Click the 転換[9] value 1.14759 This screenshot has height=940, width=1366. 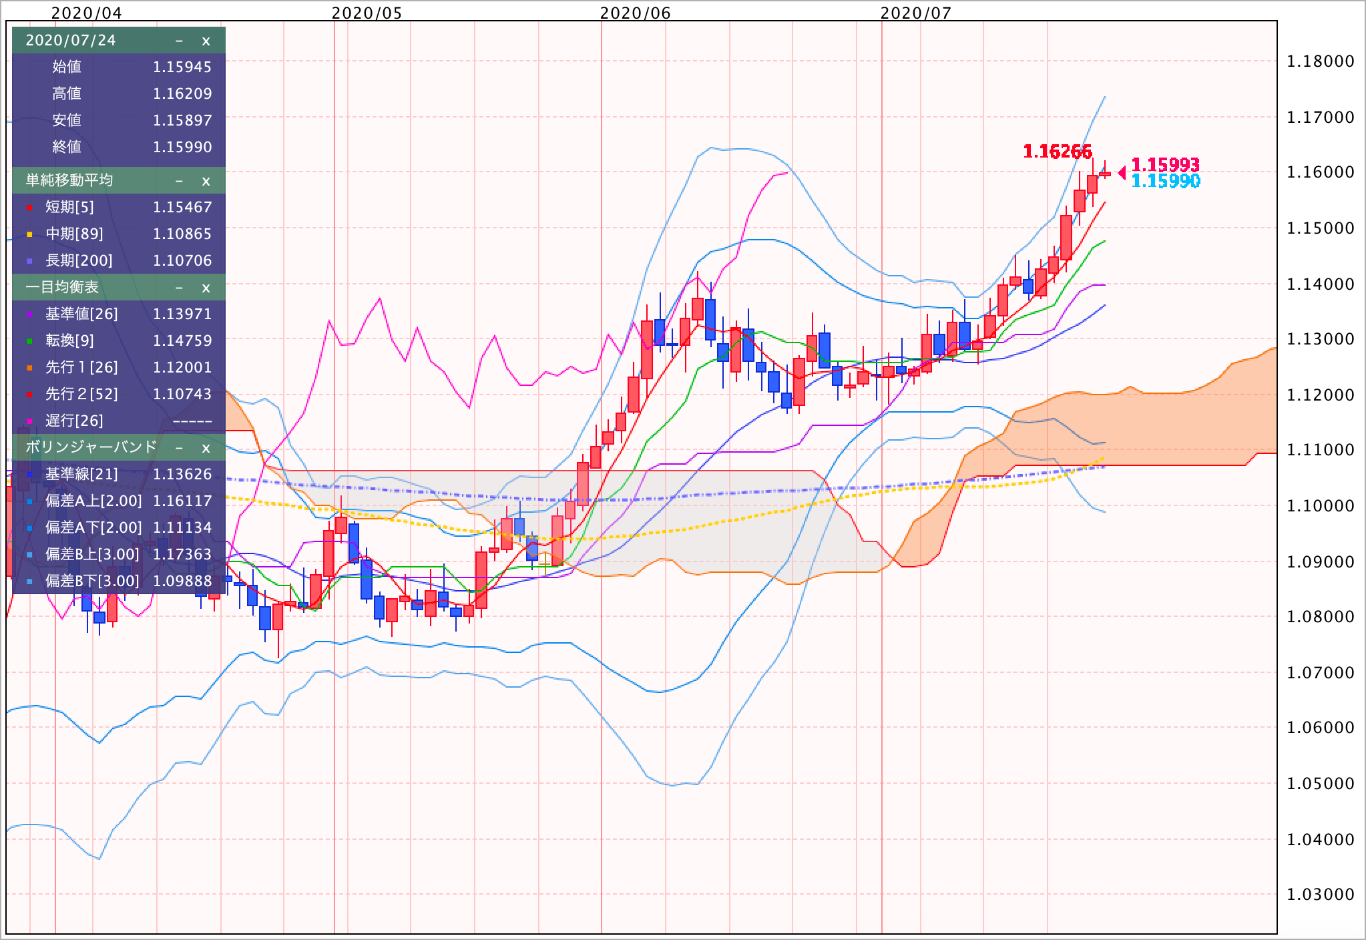tap(182, 340)
